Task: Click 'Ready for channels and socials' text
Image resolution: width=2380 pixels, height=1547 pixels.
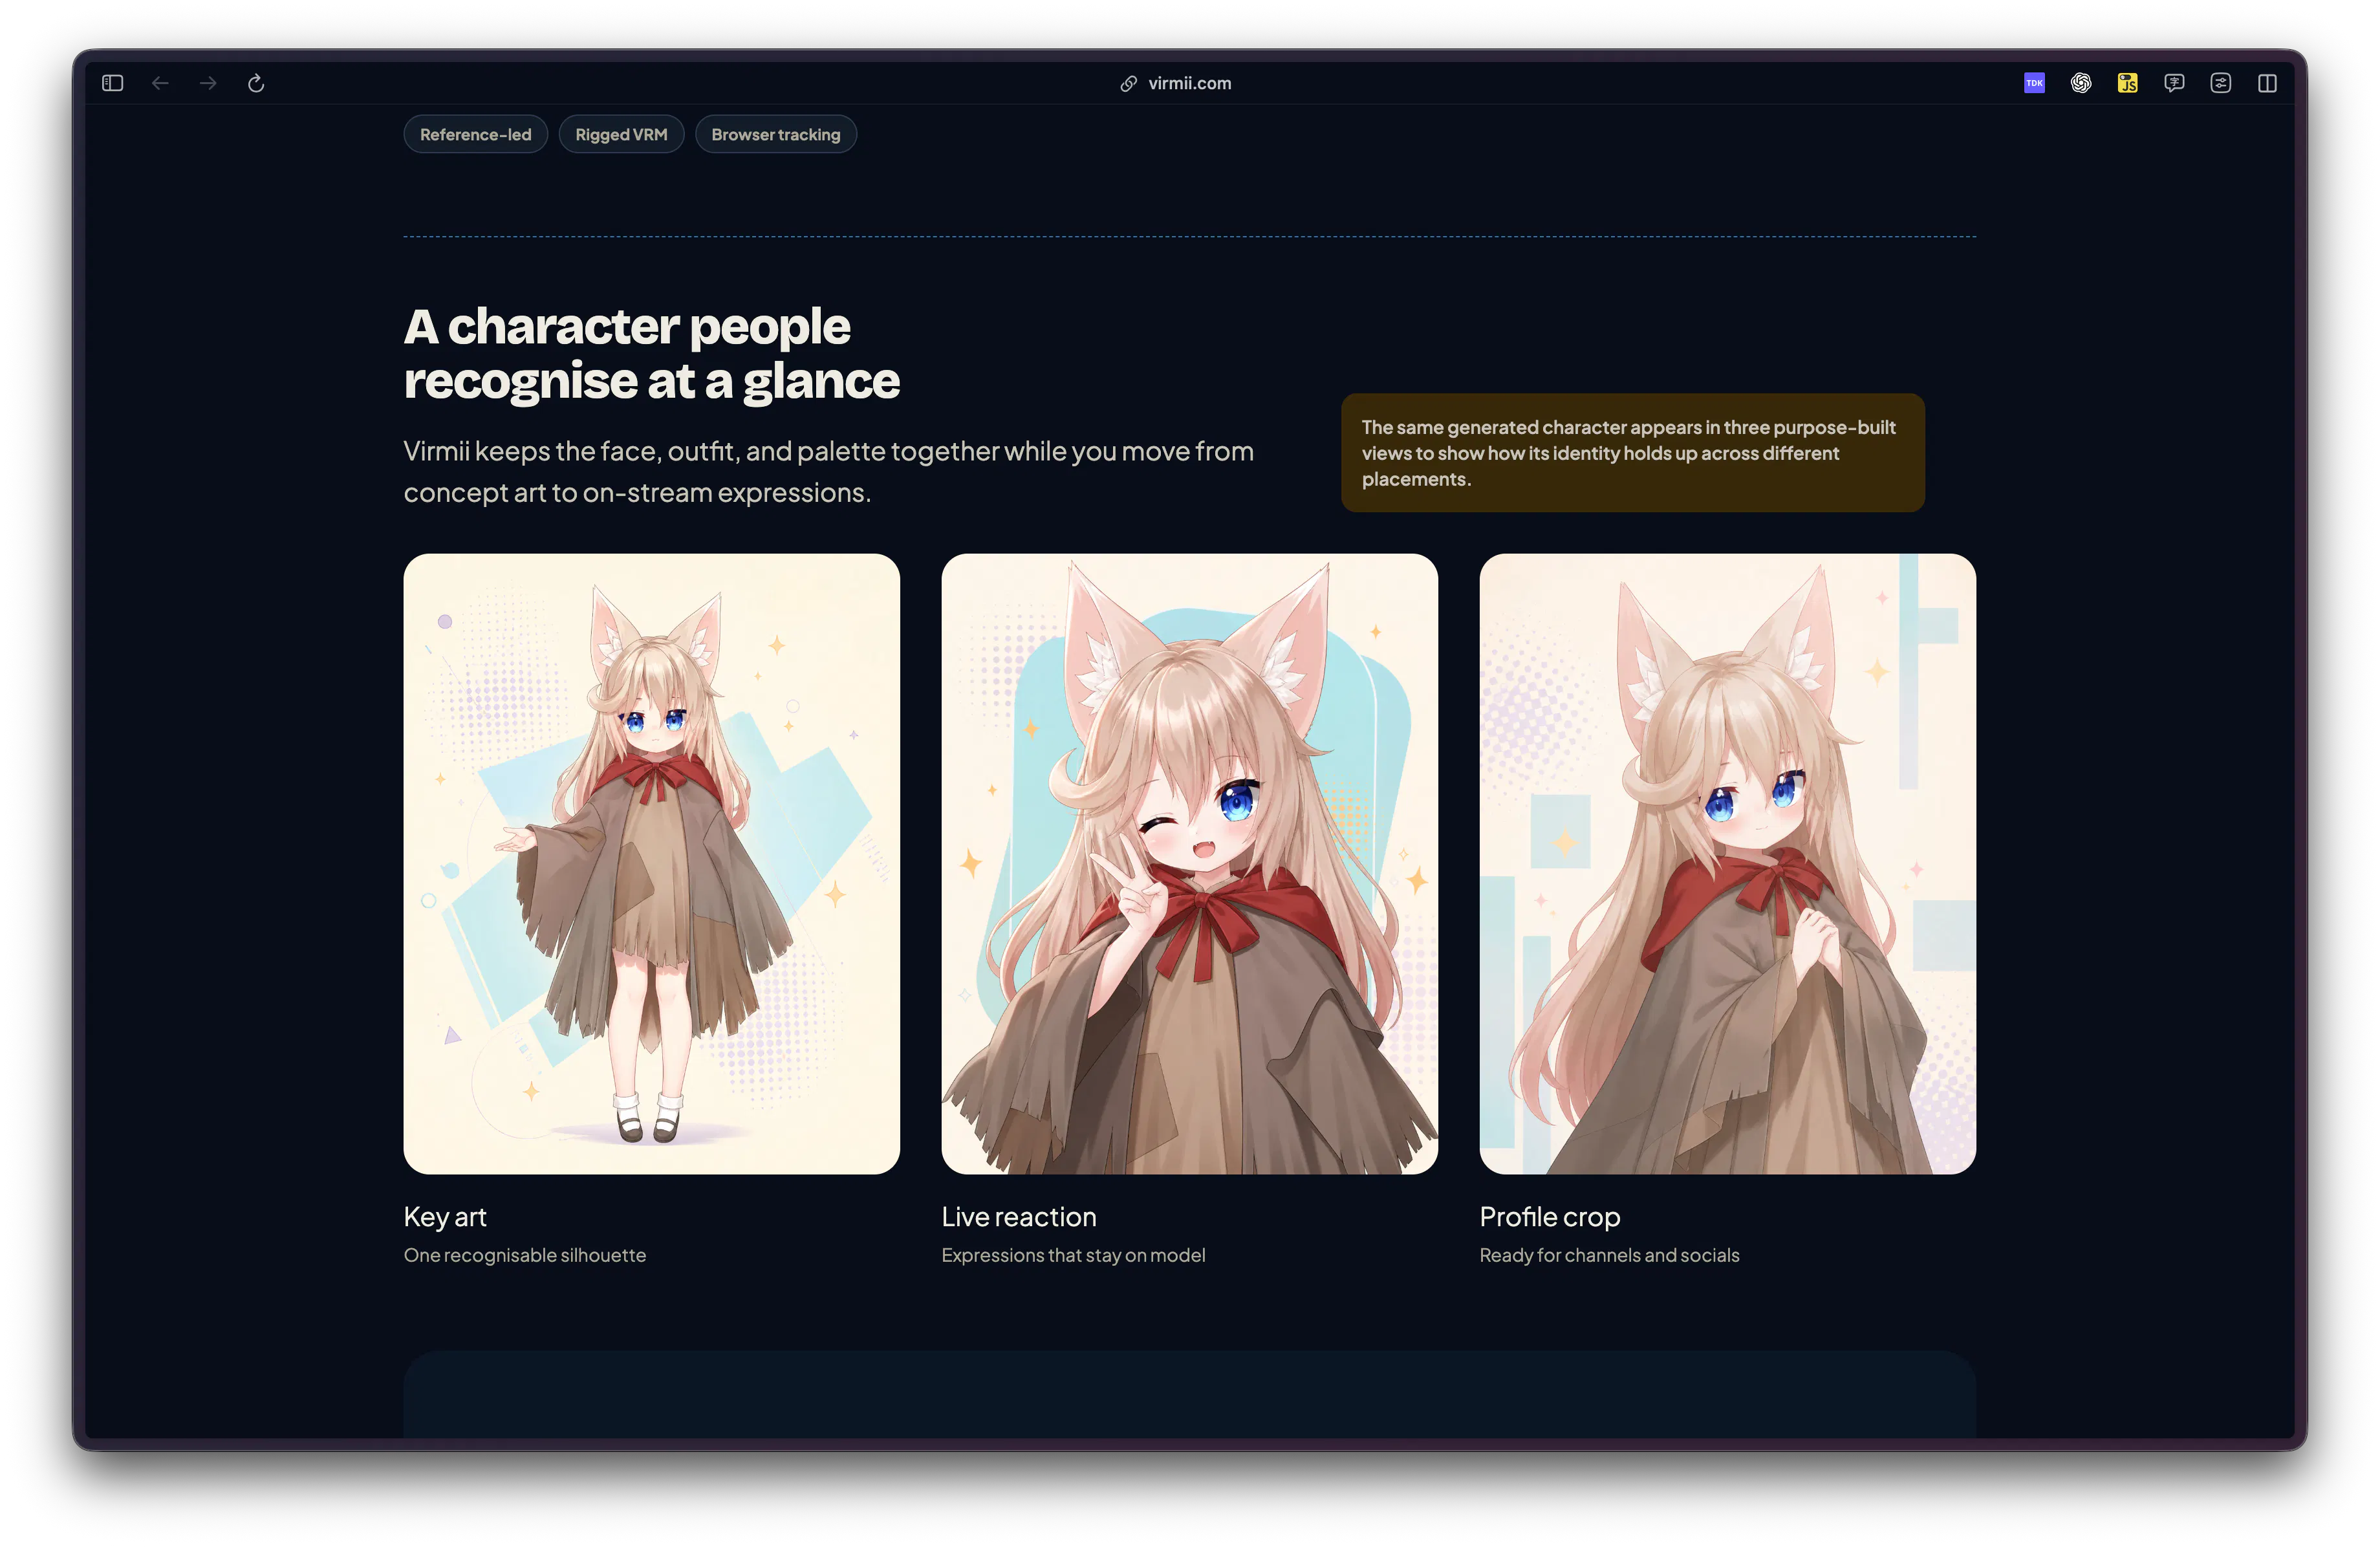Action: click(1609, 1255)
